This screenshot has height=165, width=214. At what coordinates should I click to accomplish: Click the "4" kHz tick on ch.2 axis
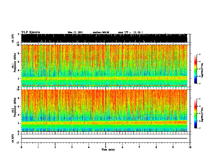[x=19, y=115]
